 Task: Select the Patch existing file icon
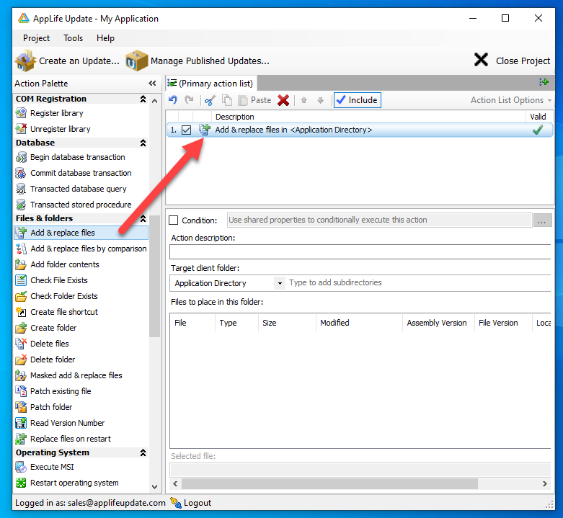21,391
